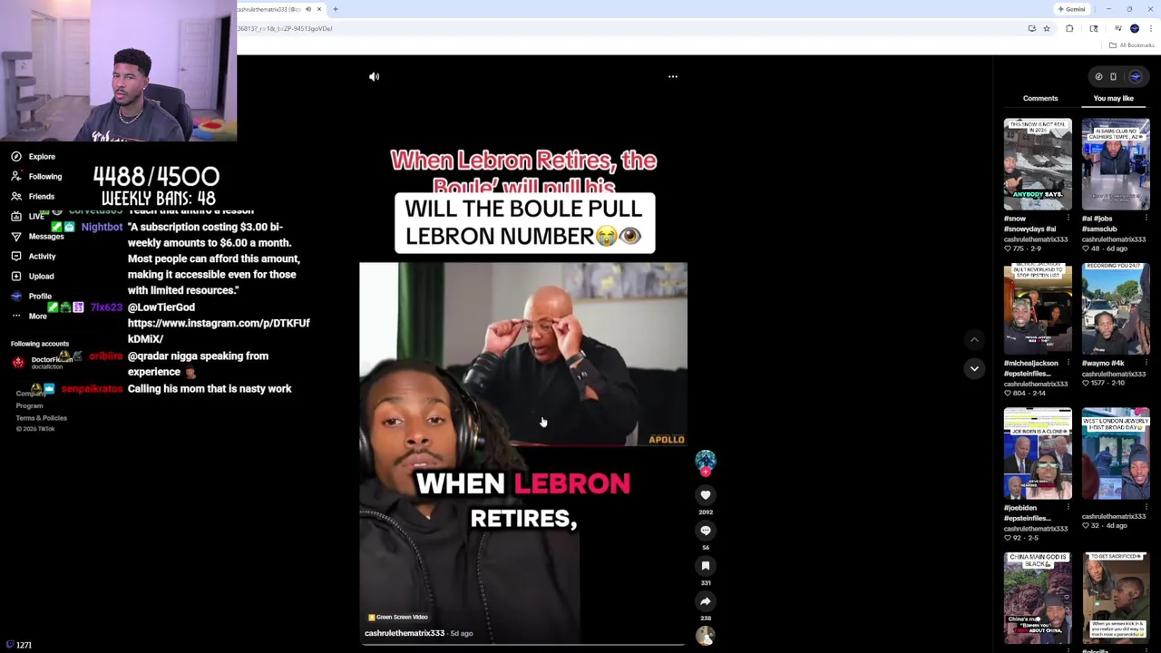
Task: Click the Green Screen Video label
Action: [397, 617]
